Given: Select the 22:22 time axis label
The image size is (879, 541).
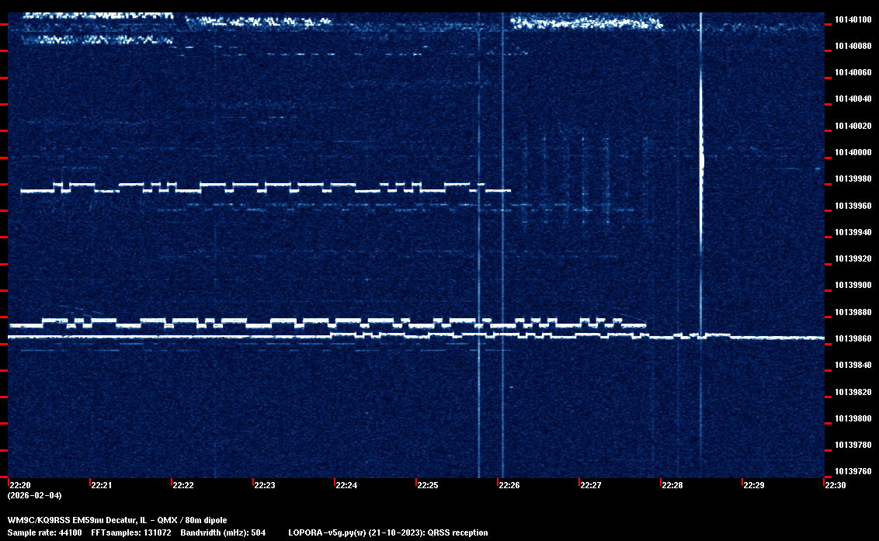Looking at the screenshot, I should pos(182,486).
